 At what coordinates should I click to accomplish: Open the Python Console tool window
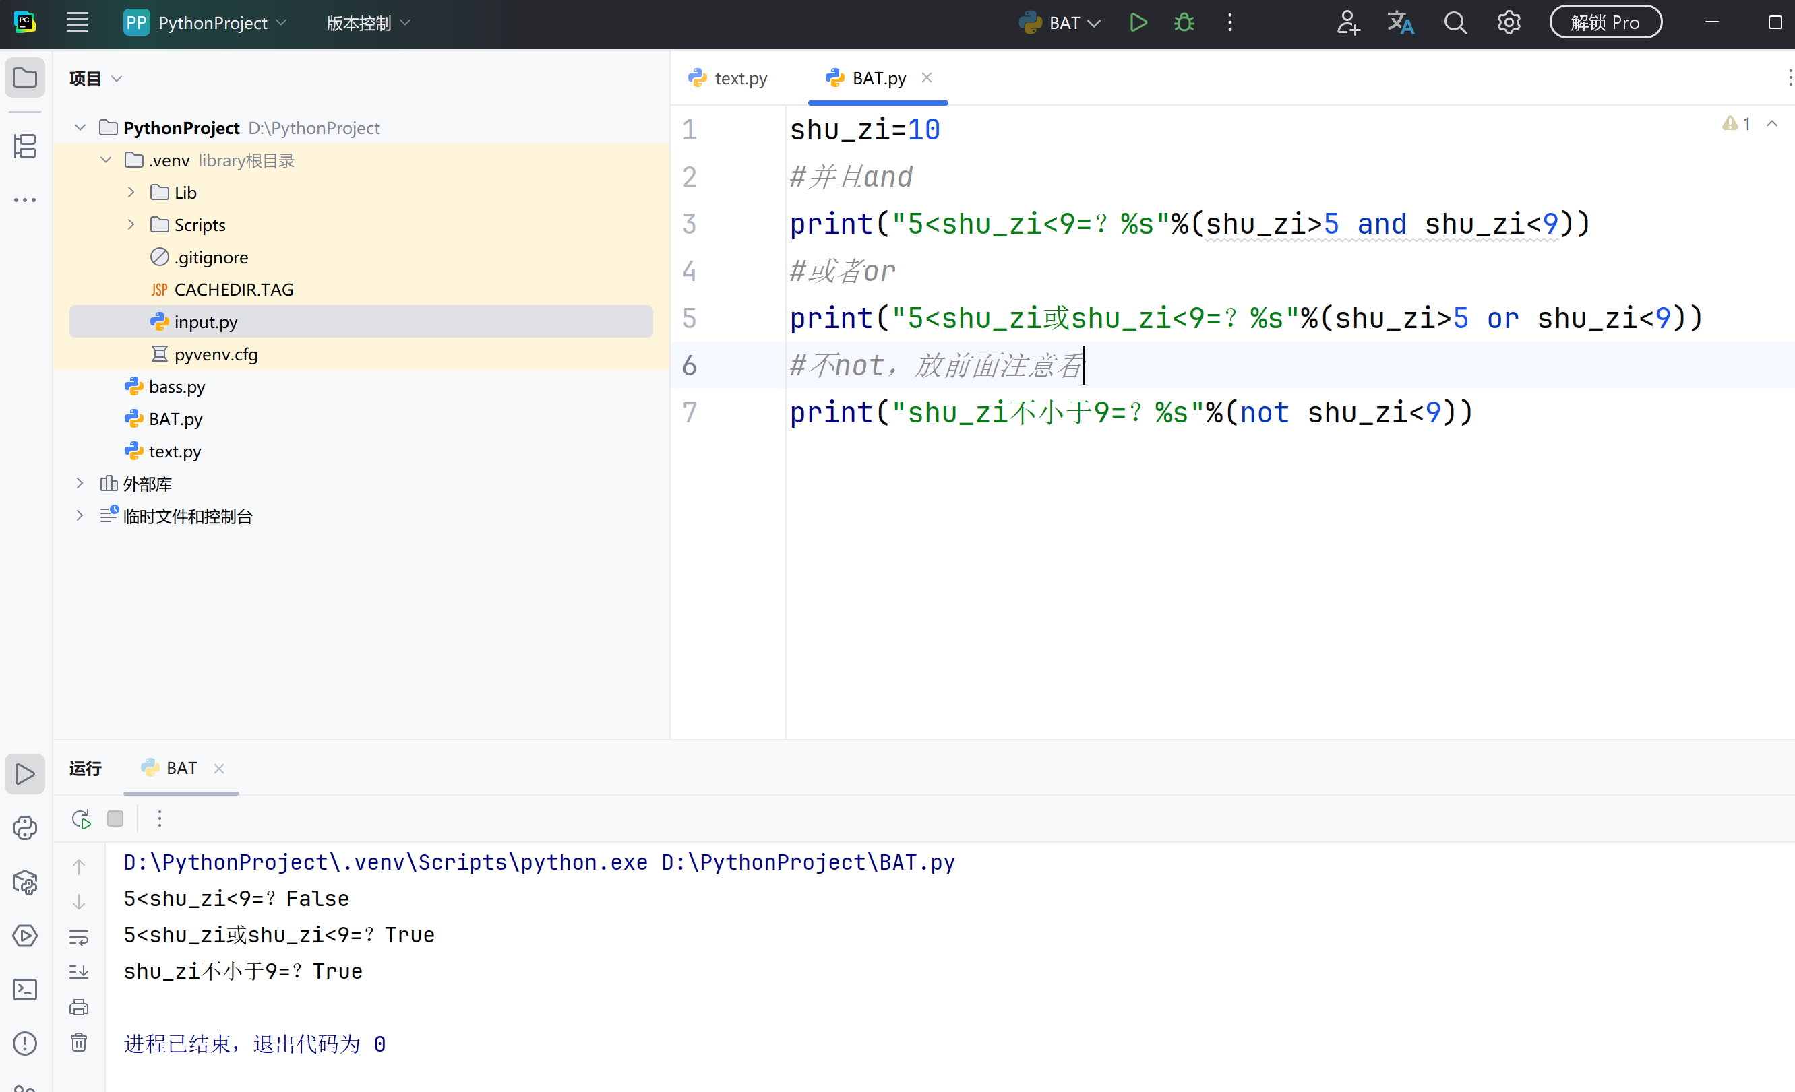click(25, 828)
